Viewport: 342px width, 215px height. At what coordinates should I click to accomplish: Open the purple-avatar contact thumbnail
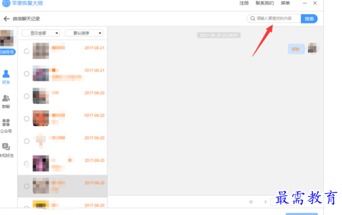[41, 164]
